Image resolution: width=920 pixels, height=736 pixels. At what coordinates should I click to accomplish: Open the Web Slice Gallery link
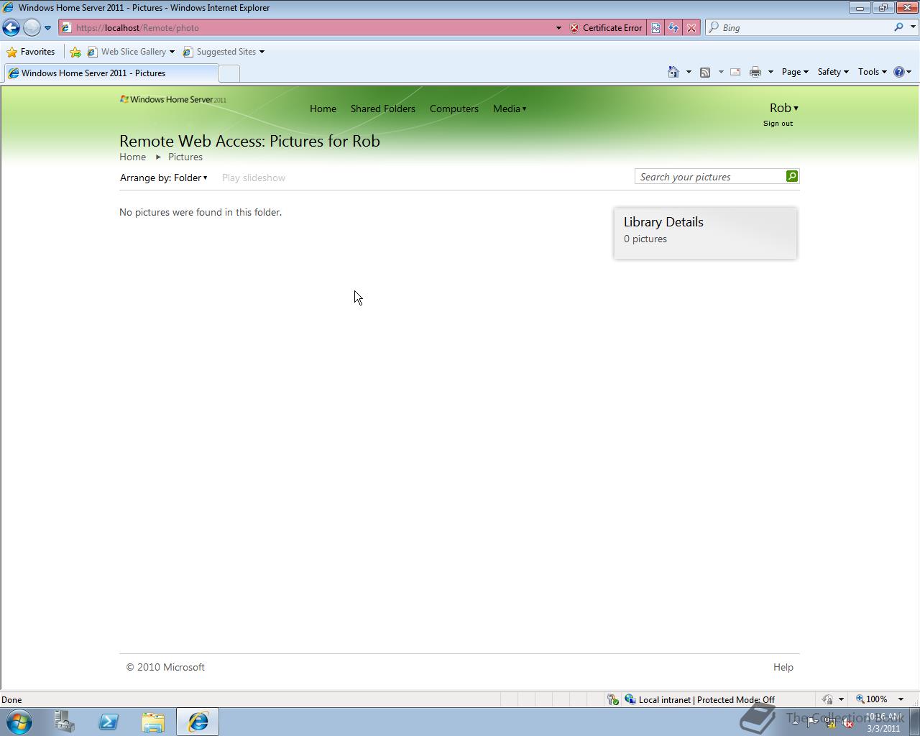tap(131, 52)
